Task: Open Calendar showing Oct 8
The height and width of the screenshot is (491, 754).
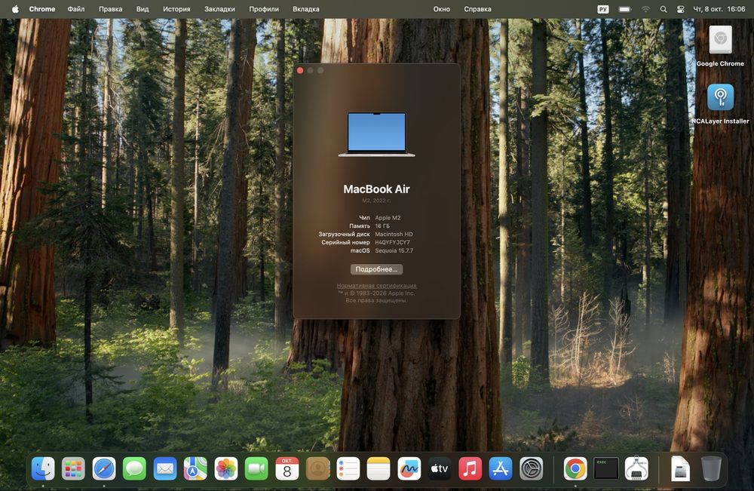Action: pos(287,468)
